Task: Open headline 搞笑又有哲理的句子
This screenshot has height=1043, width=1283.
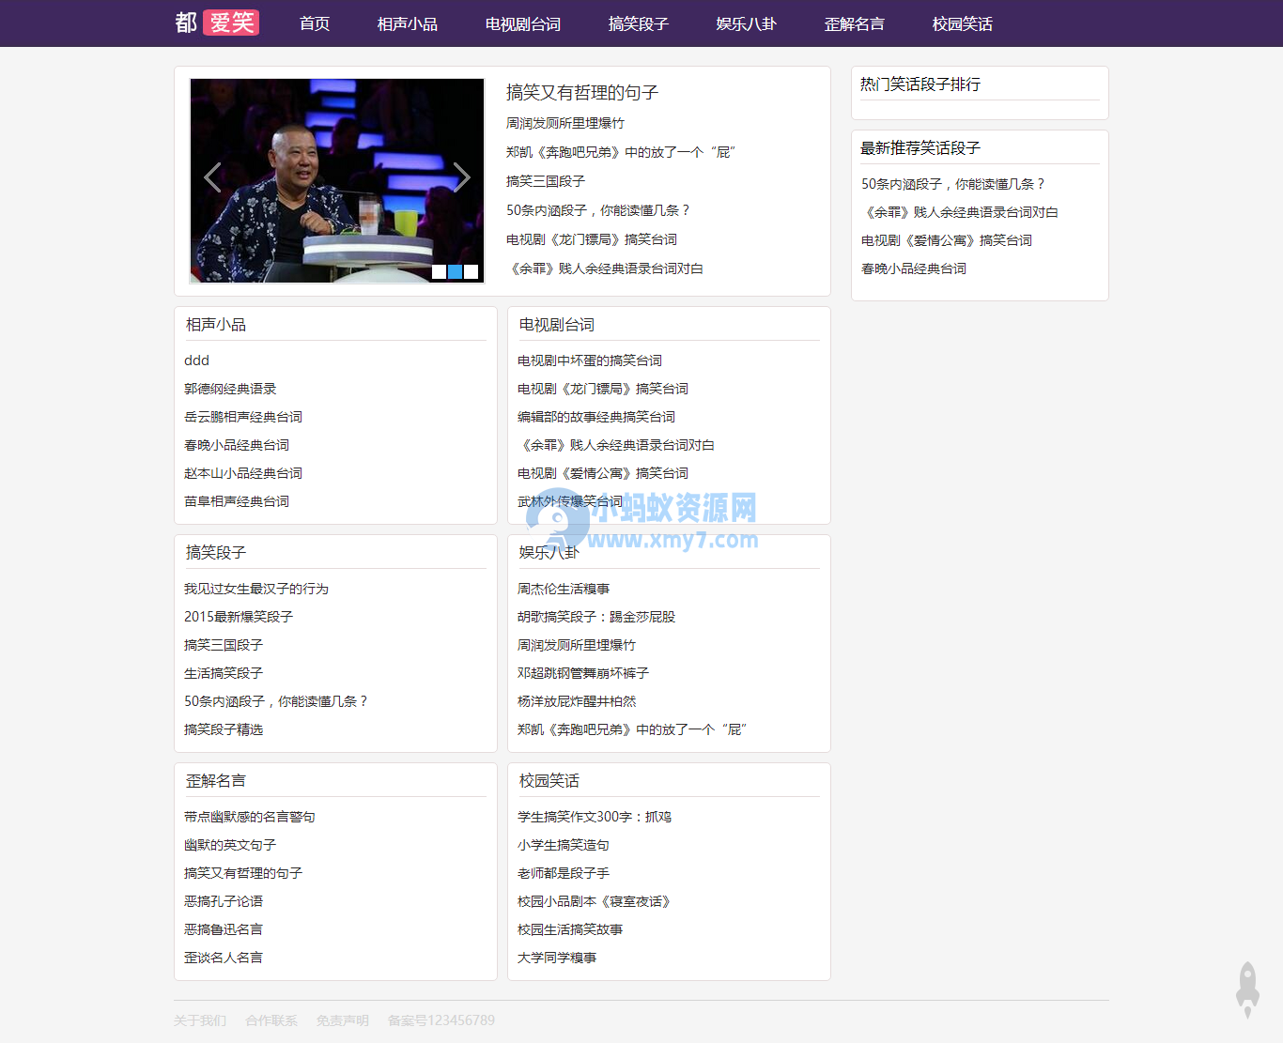Action: point(582,92)
